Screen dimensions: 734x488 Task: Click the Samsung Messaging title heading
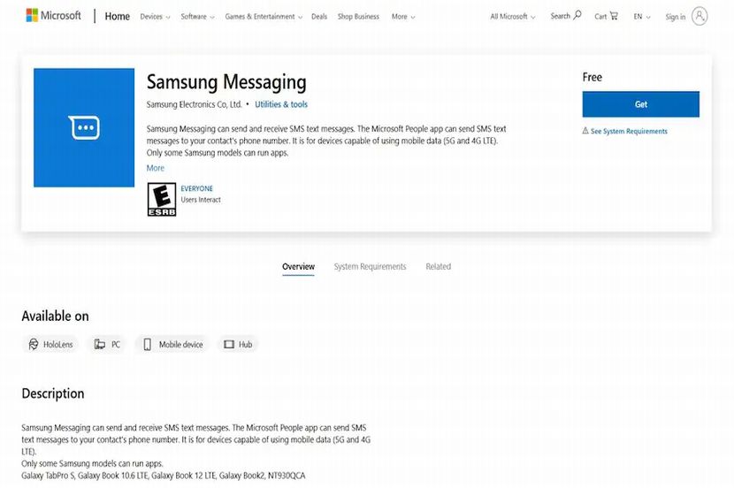[226, 82]
